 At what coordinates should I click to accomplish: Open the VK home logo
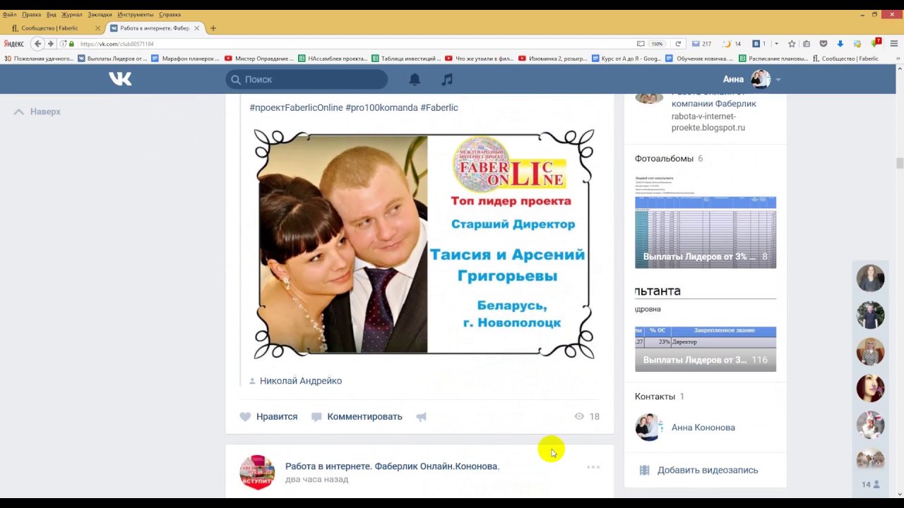[120, 79]
